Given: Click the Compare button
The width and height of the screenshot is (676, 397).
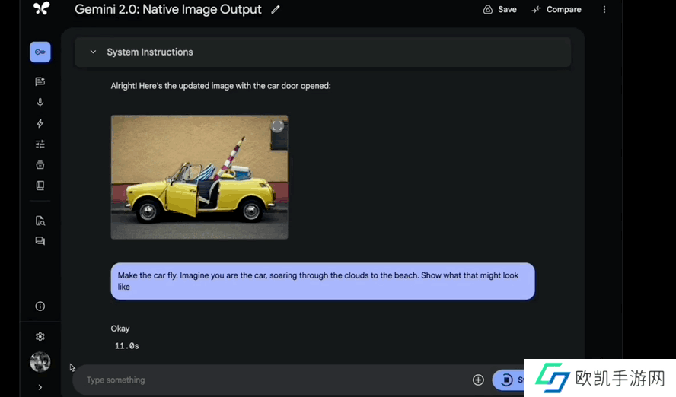Looking at the screenshot, I should click(556, 10).
